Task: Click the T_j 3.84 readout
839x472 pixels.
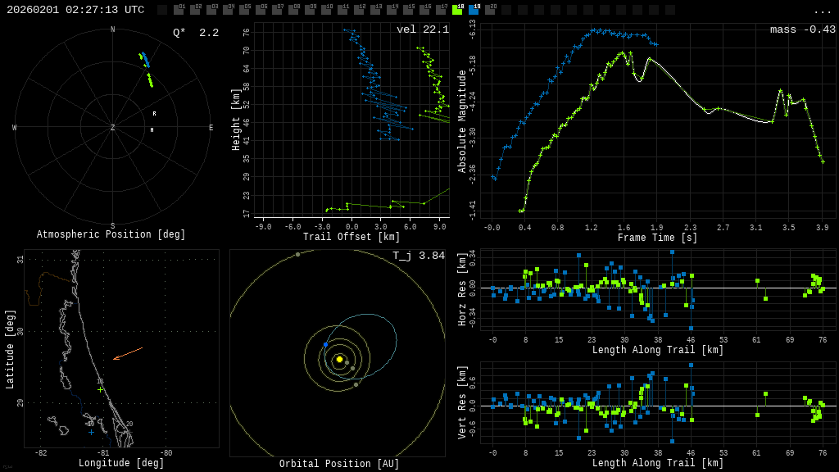Action: pyautogui.click(x=419, y=256)
